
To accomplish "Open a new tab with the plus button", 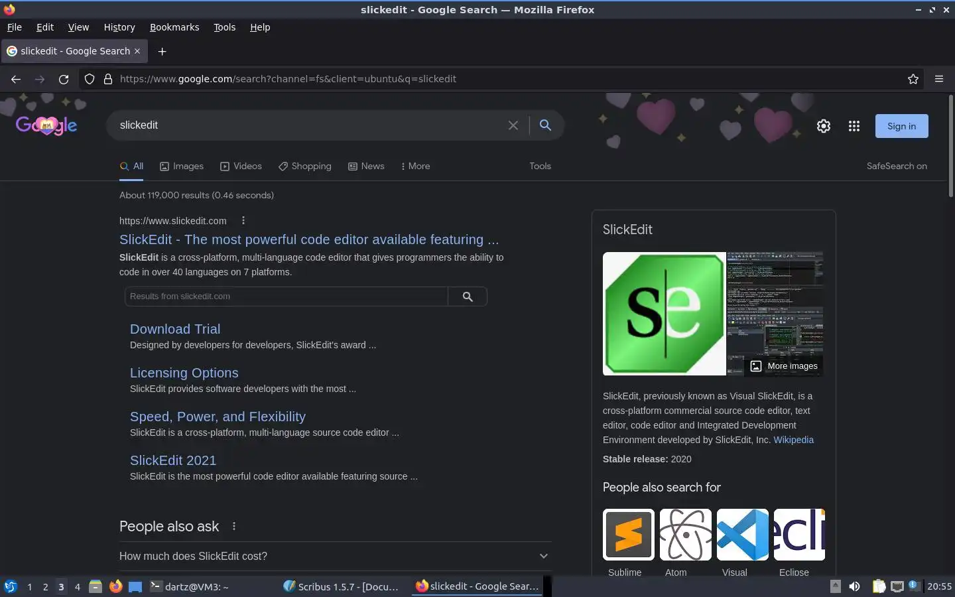I will pyautogui.click(x=162, y=51).
